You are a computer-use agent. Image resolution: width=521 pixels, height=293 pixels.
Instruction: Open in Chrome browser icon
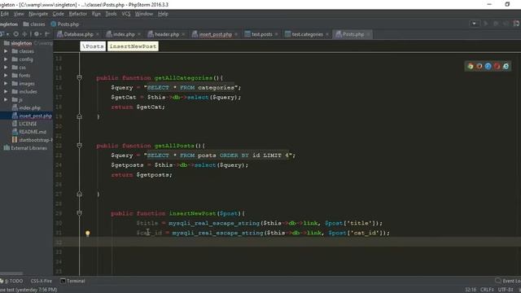471,66
